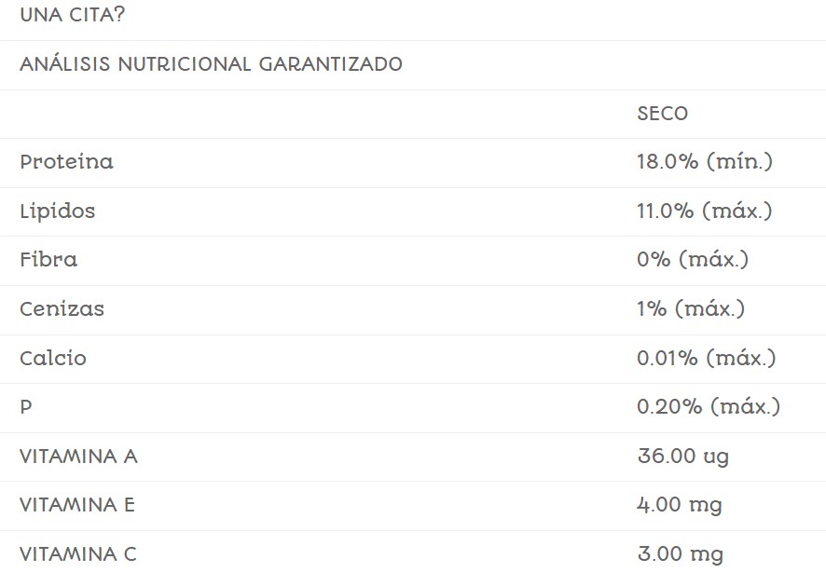
Task: Click the 1% (máx.) ash value
Action: click(691, 309)
